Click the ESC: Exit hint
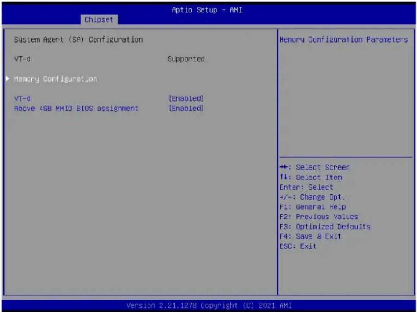 point(298,246)
